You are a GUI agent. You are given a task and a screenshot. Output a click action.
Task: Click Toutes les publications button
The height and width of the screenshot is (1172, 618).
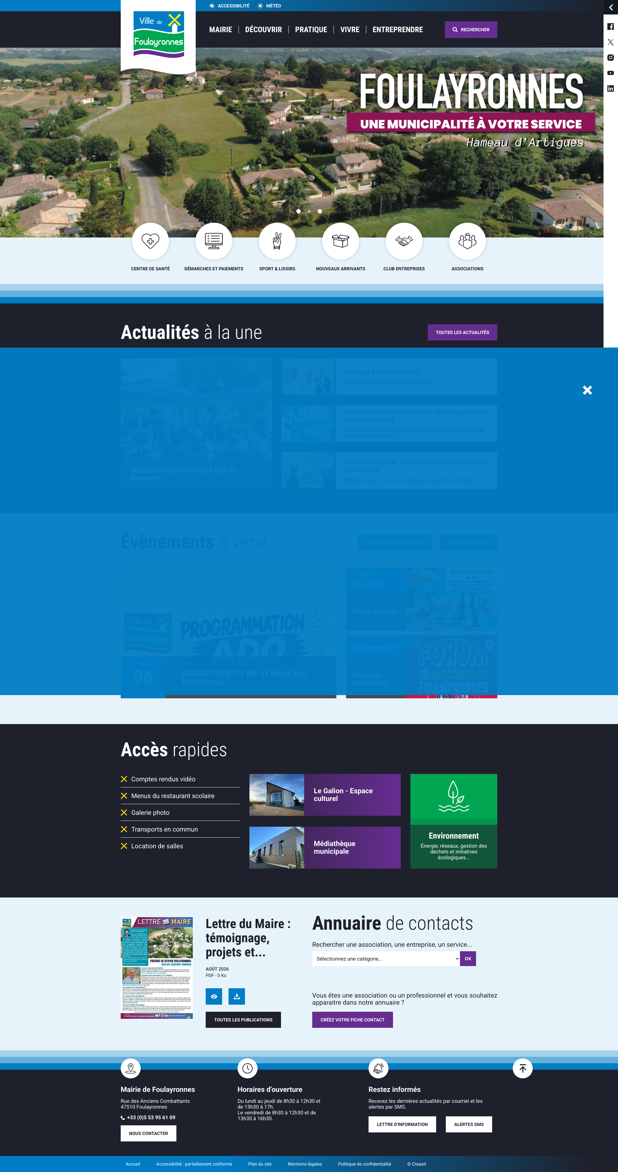tap(243, 1019)
